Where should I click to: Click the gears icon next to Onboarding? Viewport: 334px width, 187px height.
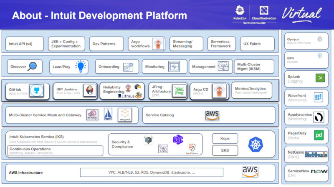click(x=128, y=67)
